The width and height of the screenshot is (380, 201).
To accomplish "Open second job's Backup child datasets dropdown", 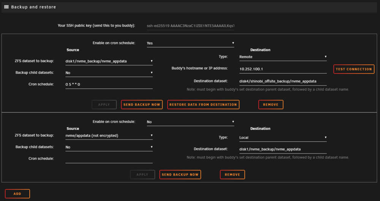I will pos(109,147).
